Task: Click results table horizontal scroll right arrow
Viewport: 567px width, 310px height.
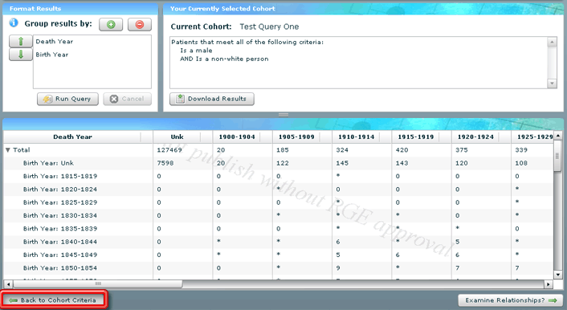Action: 549,284
